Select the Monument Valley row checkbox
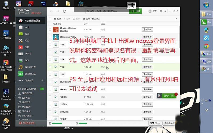Image resolution: width=213 pixels, height=133 pixels. (50, 37)
